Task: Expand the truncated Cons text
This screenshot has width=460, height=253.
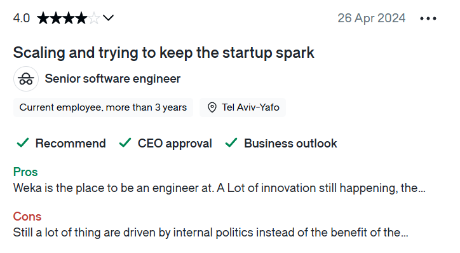Action: pos(211,233)
